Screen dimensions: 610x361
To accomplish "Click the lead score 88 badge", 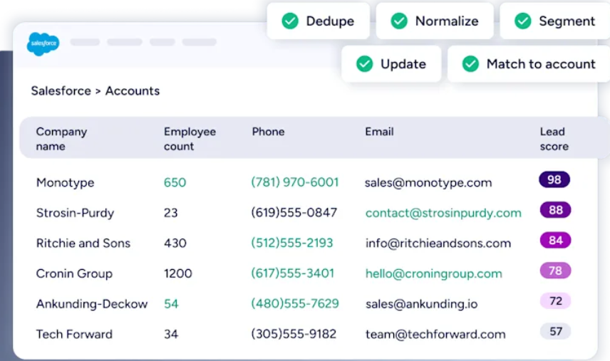I will (x=556, y=210).
